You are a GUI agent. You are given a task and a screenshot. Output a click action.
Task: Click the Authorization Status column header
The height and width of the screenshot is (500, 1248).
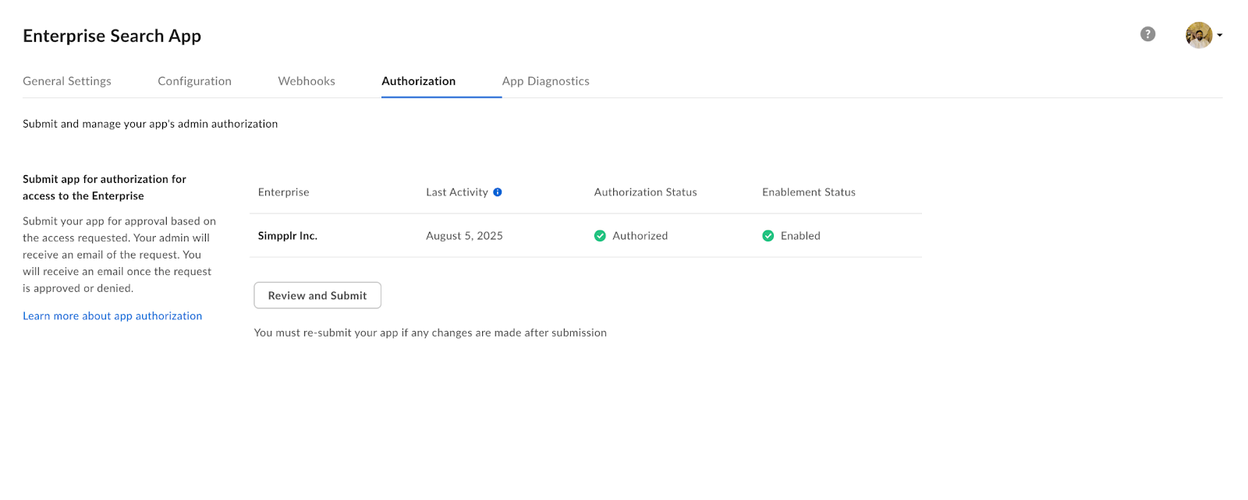(645, 192)
